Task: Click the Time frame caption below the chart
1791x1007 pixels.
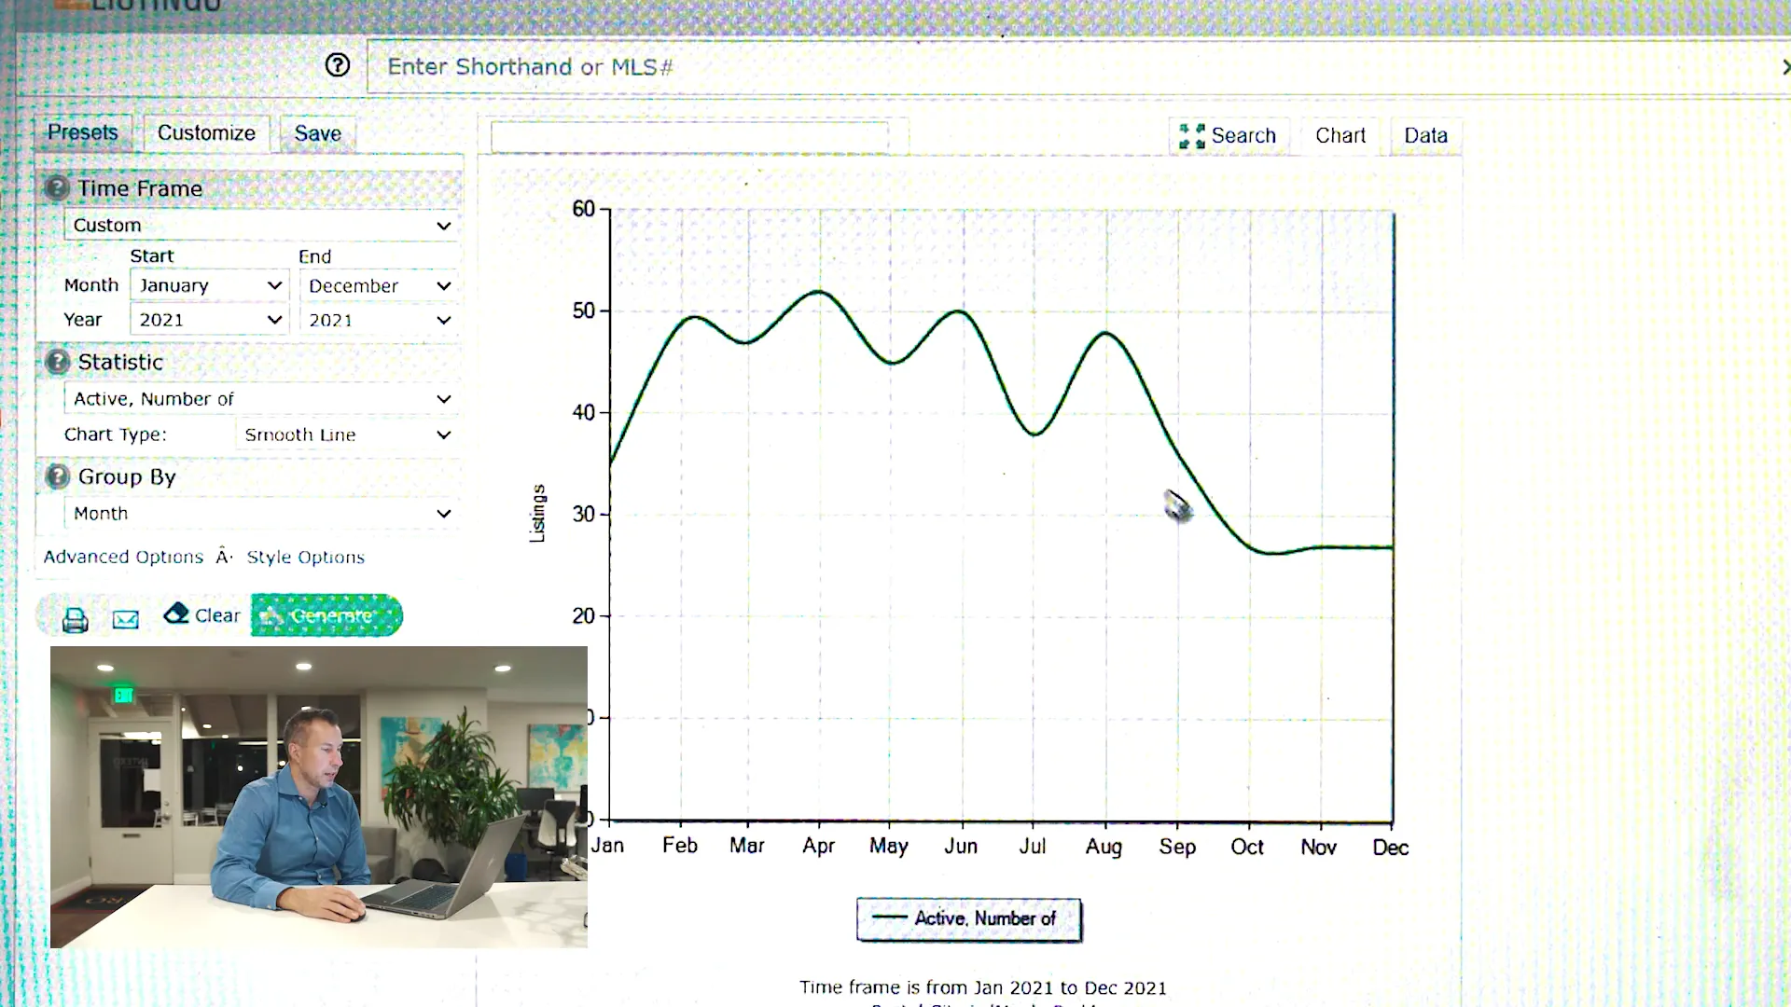Action: coord(983,987)
